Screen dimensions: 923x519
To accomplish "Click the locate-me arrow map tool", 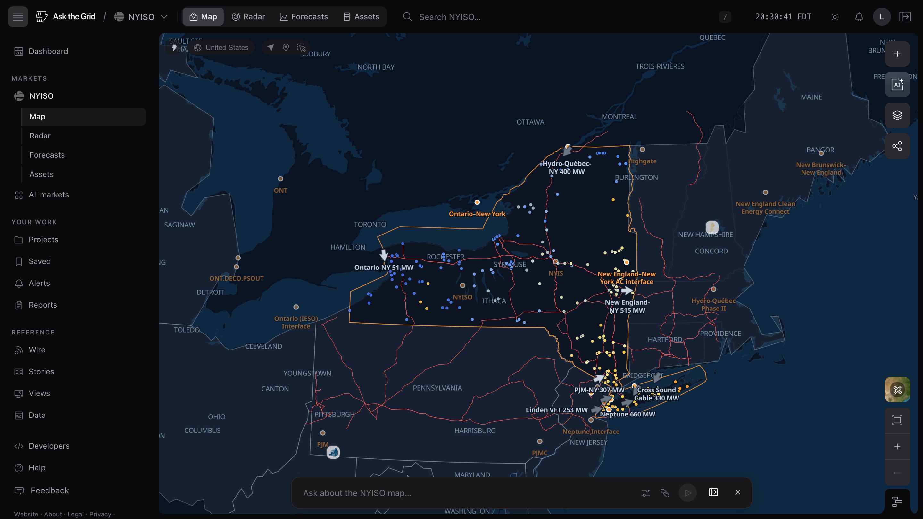I will 270,47.
